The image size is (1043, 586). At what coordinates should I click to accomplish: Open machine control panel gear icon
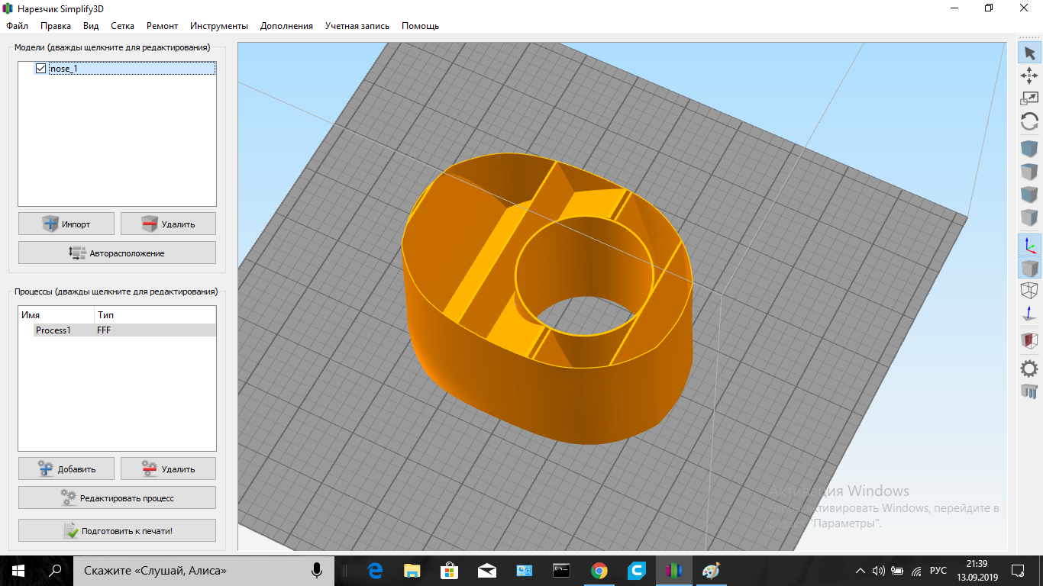(1029, 369)
